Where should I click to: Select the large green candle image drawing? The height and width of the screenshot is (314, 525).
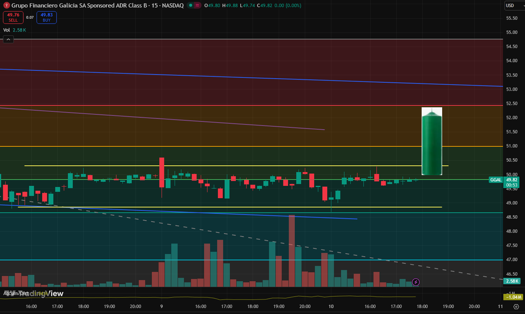[x=432, y=142]
